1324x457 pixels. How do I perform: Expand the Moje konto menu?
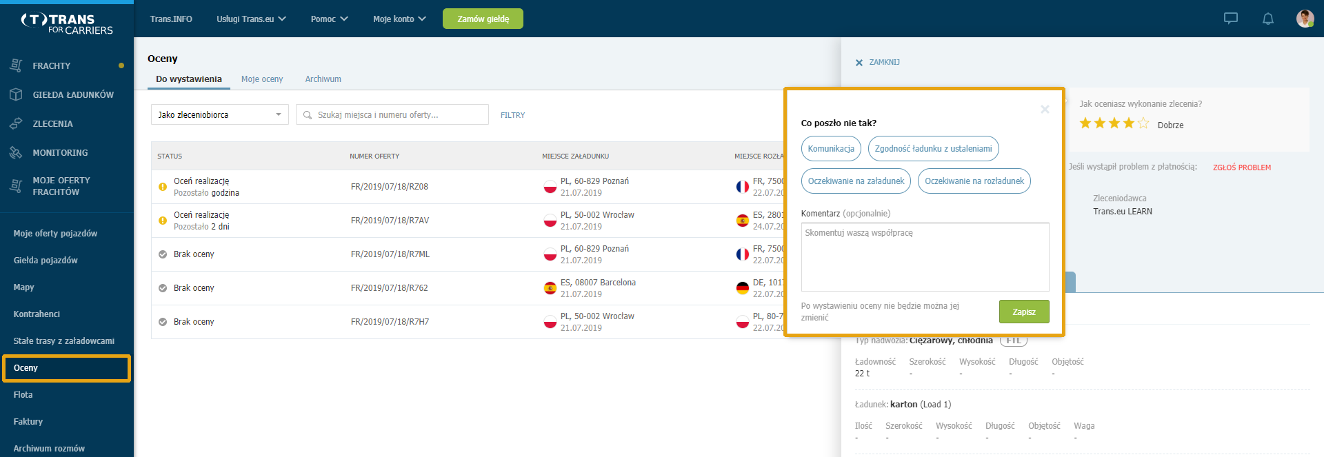tap(399, 19)
